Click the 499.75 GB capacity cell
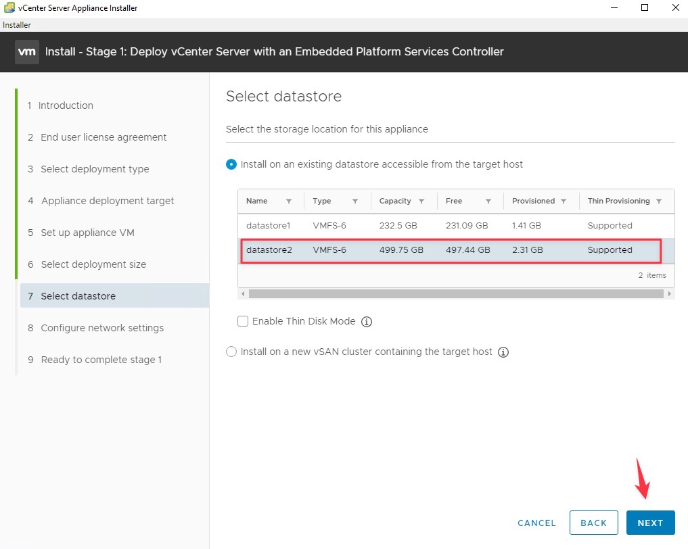This screenshot has width=688, height=549. [401, 250]
